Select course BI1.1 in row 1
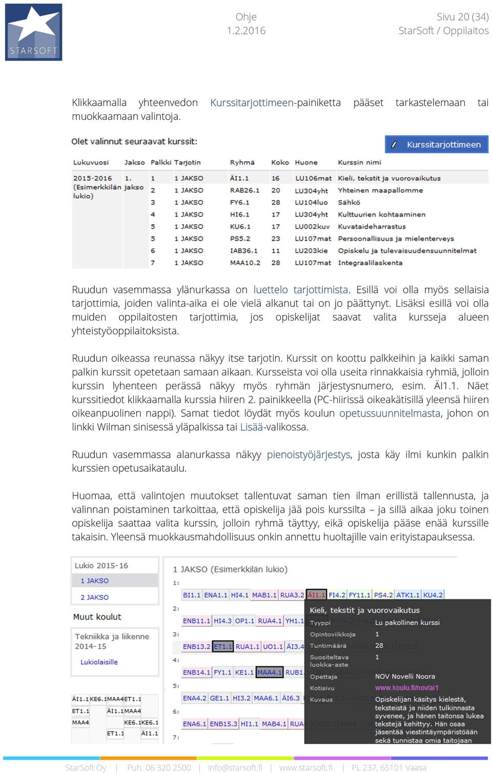The image size is (492, 773). (x=192, y=595)
